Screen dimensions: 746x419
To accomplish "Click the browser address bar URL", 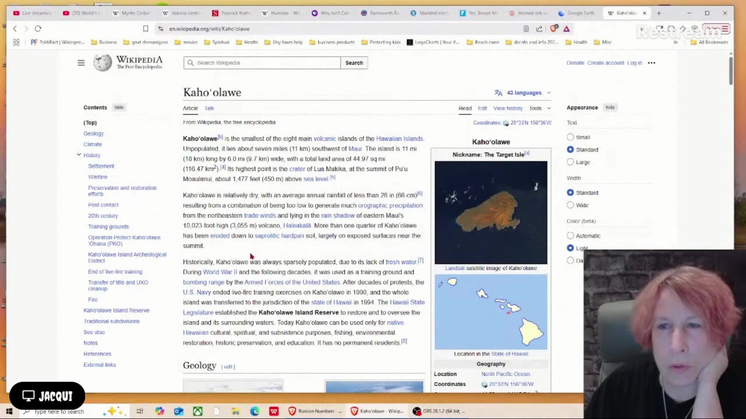I will [209, 29].
